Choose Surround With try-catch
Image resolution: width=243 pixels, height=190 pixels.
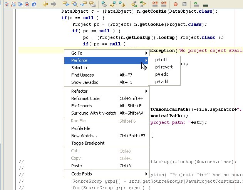coord(107,113)
